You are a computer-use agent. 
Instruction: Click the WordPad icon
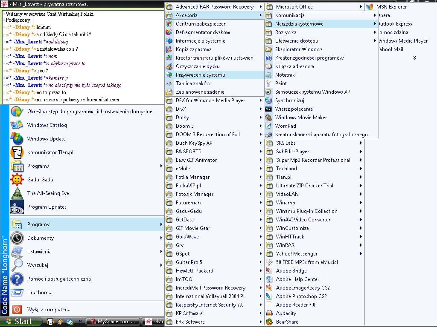(x=268, y=126)
